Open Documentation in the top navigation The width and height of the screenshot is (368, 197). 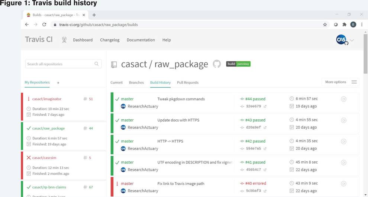(x=141, y=40)
